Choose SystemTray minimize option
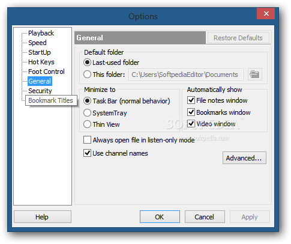The width and height of the screenshot is (291, 244). 87,113
